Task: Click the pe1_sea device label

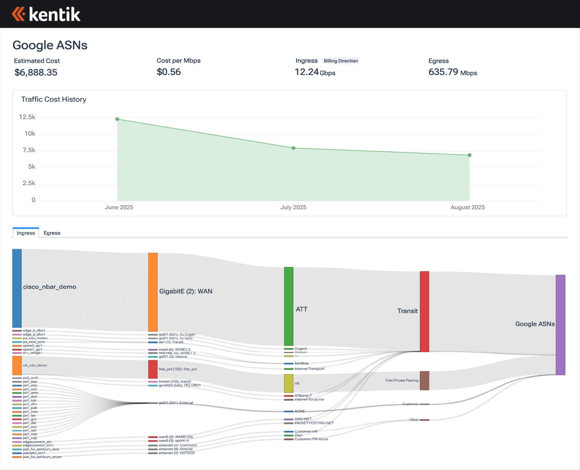Action: click(x=30, y=382)
